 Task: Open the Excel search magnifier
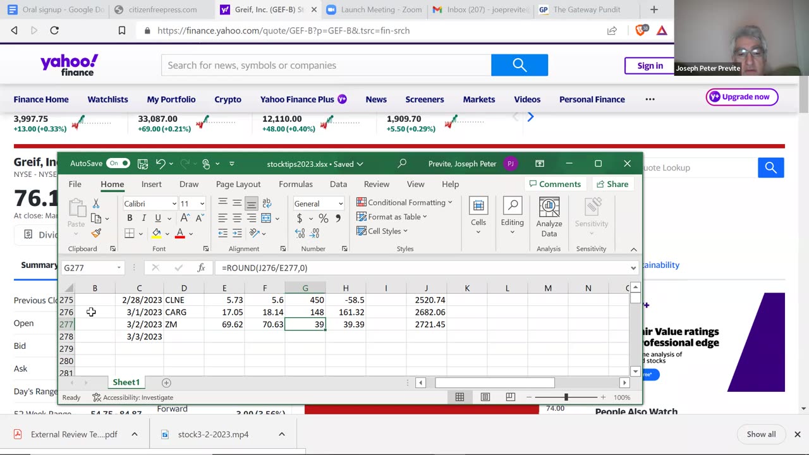tap(402, 164)
